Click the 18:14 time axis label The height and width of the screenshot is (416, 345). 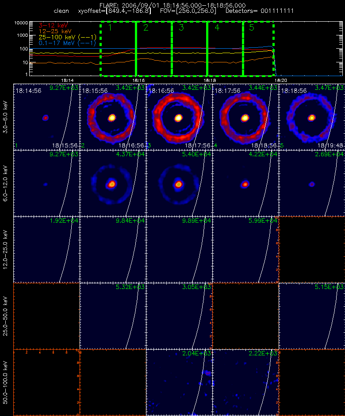pyautogui.click(x=67, y=80)
